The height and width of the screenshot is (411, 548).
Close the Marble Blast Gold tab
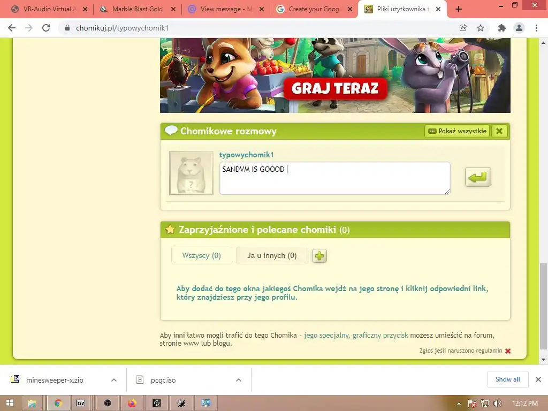tap(173, 10)
